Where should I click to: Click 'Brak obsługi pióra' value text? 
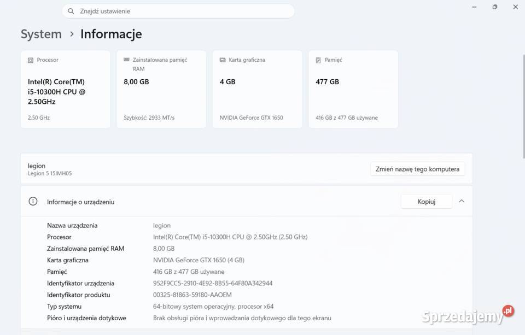coord(242,318)
